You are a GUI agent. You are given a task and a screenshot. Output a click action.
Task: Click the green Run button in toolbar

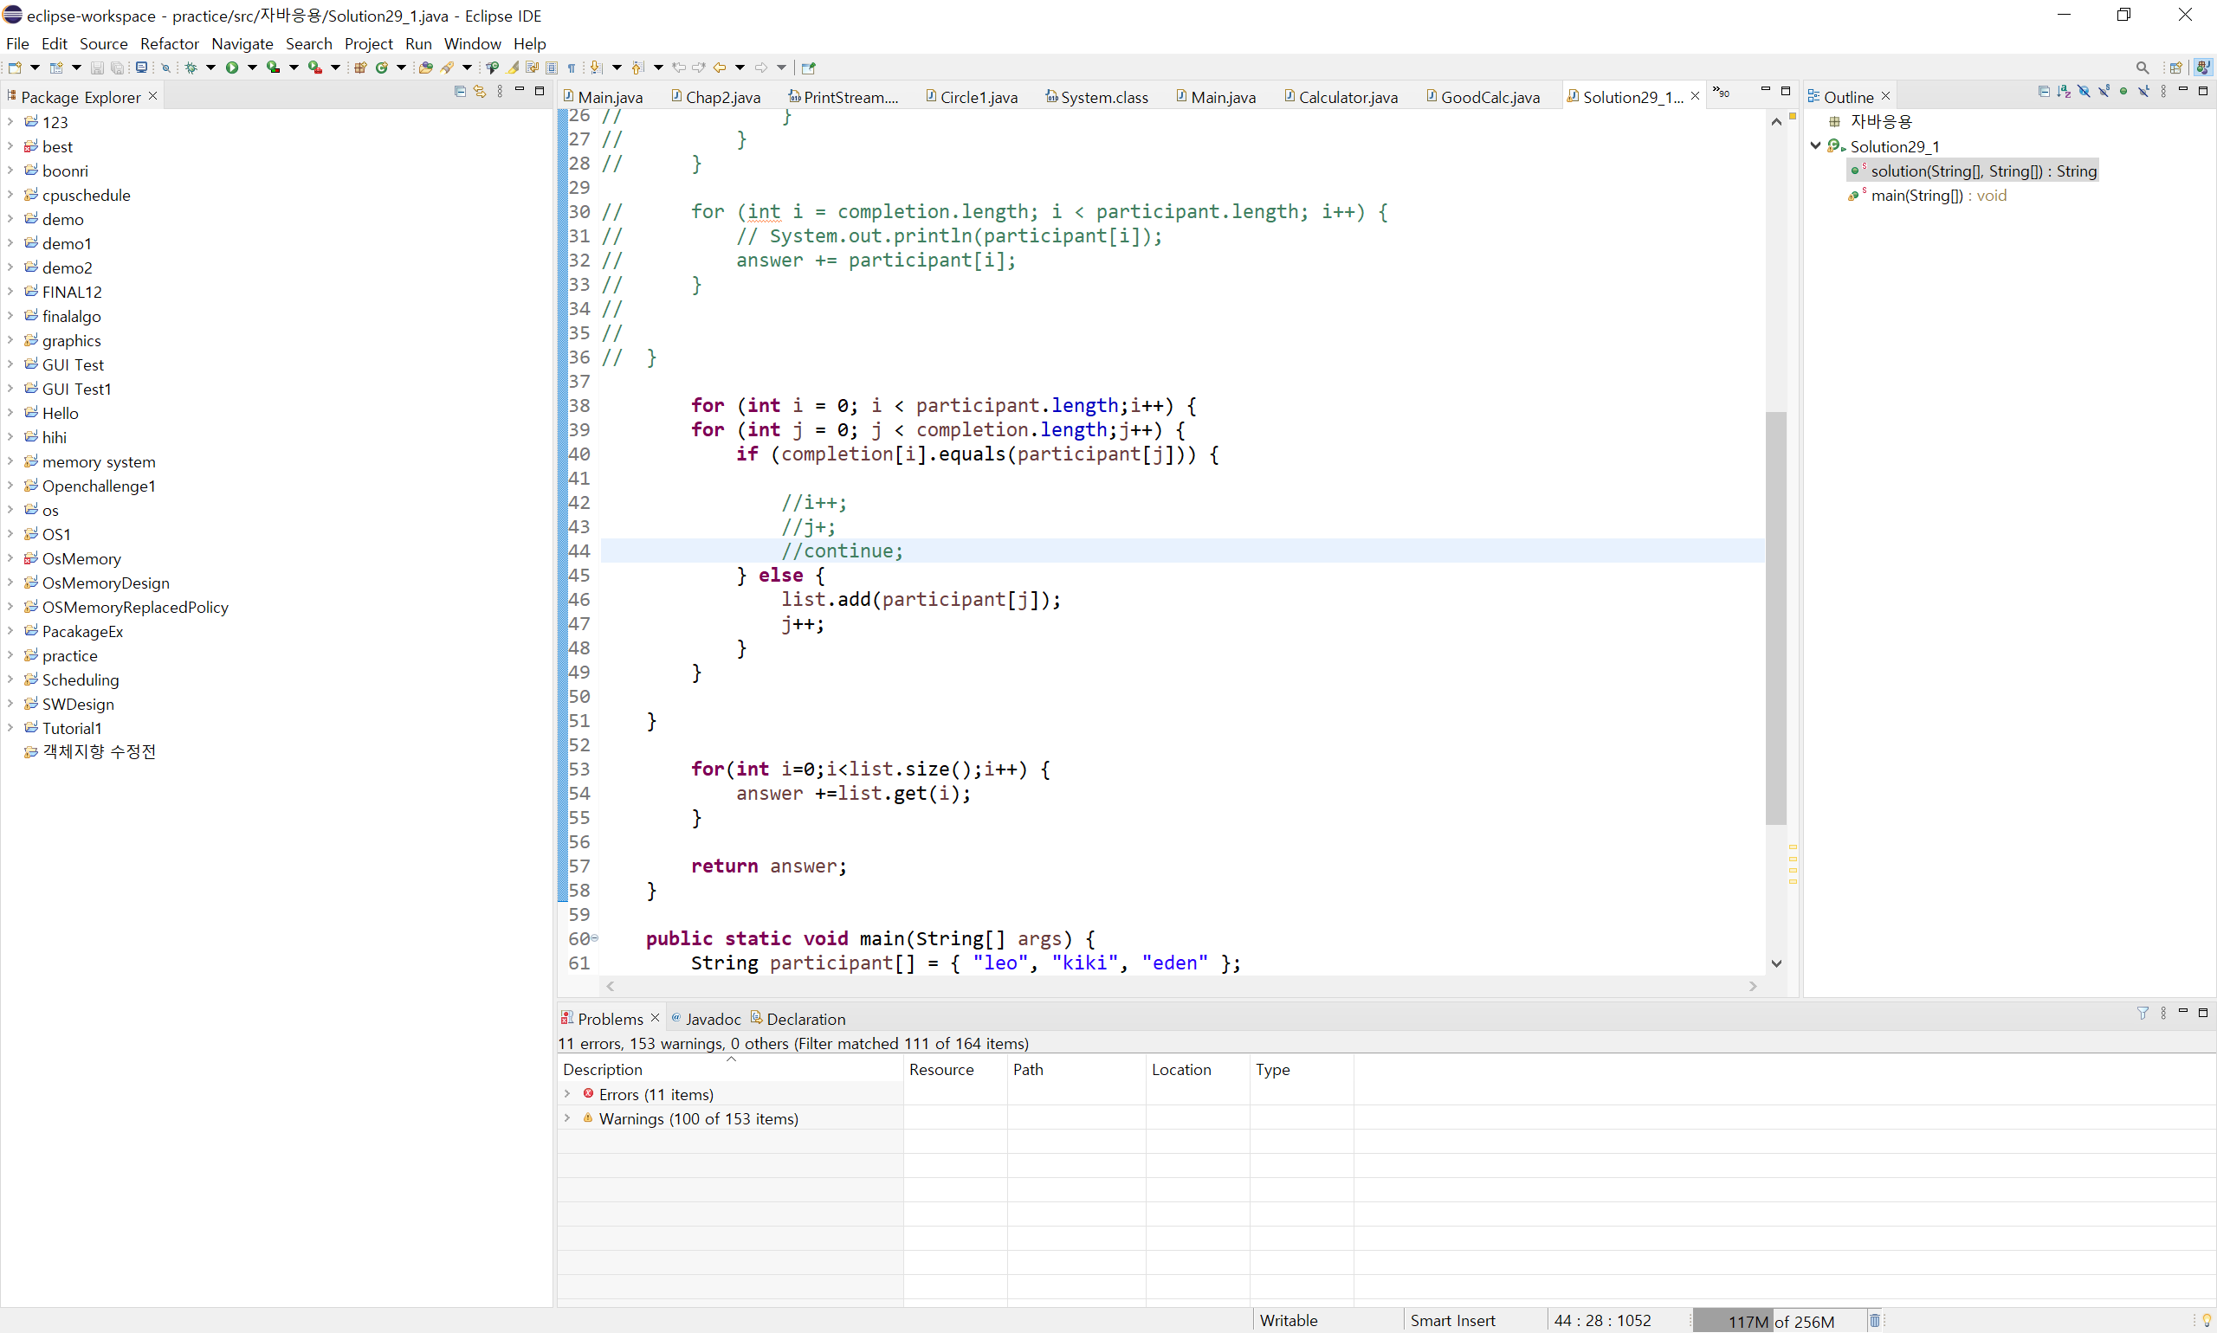[232, 68]
